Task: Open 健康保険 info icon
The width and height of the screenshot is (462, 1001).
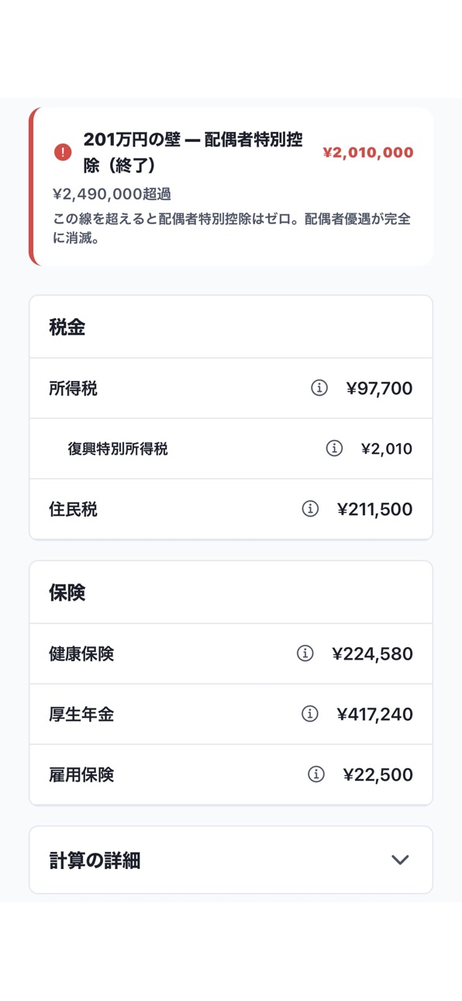Action: [305, 653]
